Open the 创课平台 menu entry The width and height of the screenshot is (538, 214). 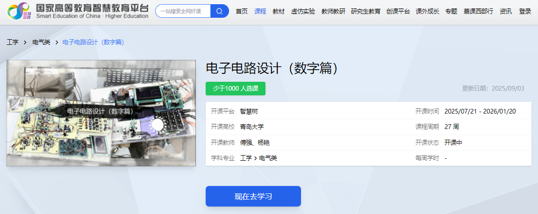point(398,11)
